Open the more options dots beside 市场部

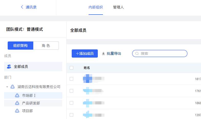35,95
